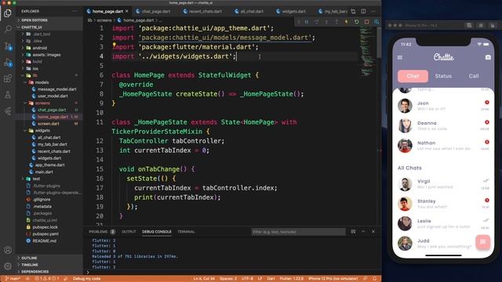Maximize the panel with the chevron
The height and width of the screenshot is (282, 502).
pyautogui.click(x=363, y=232)
